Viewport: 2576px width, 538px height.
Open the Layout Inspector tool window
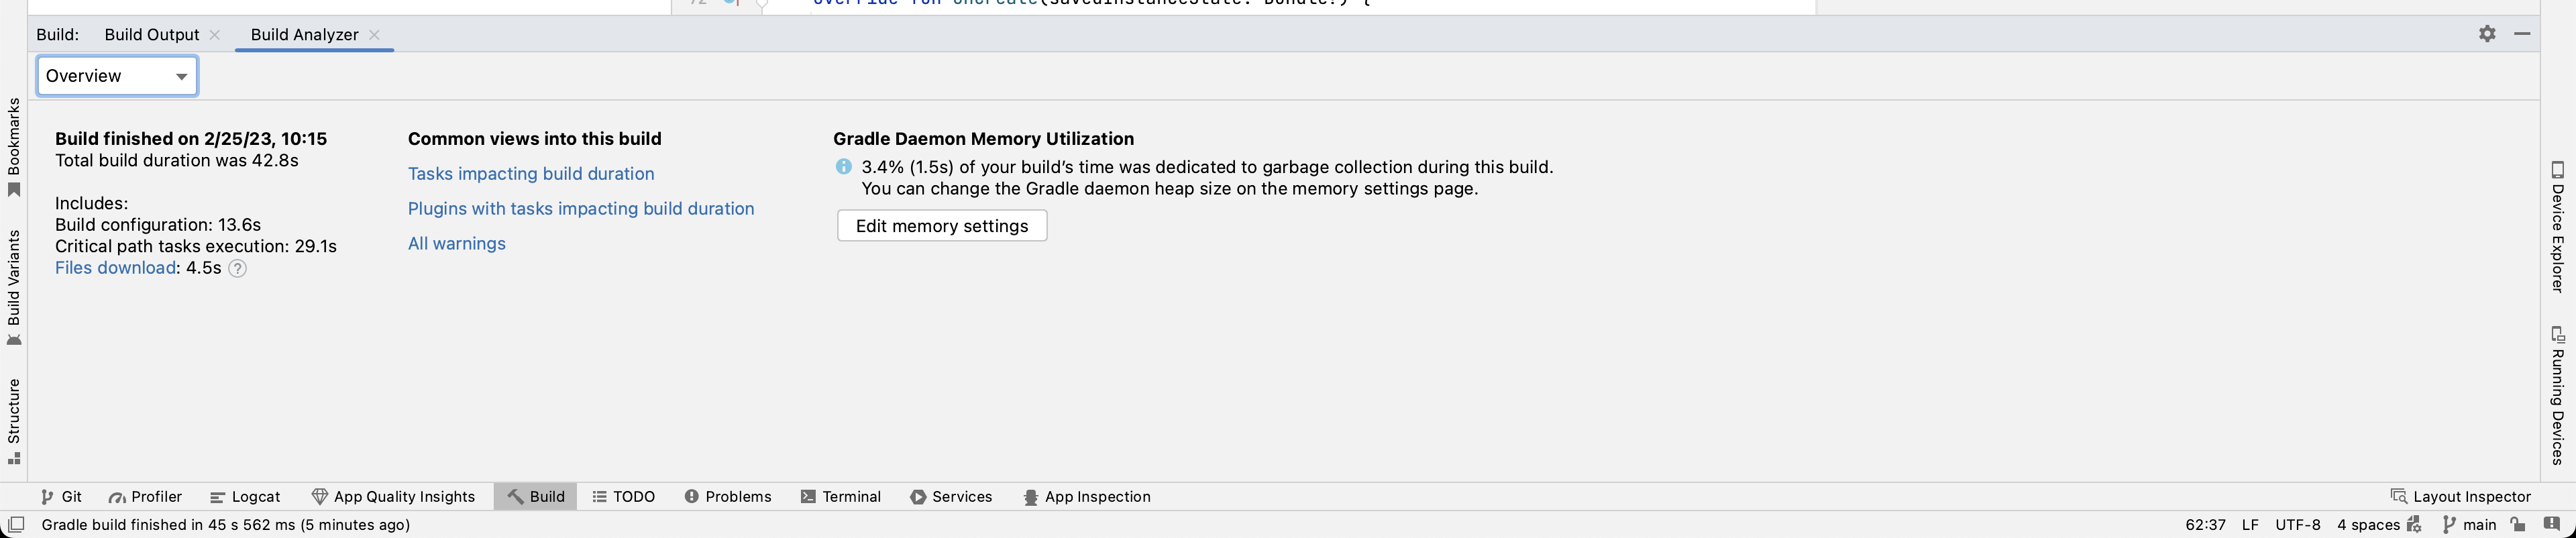click(2460, 496)
